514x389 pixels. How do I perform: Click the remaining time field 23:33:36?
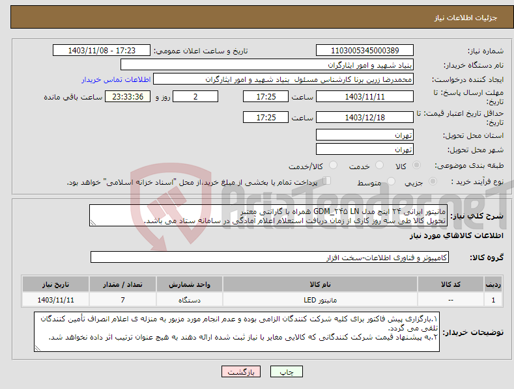coord(128,96)
